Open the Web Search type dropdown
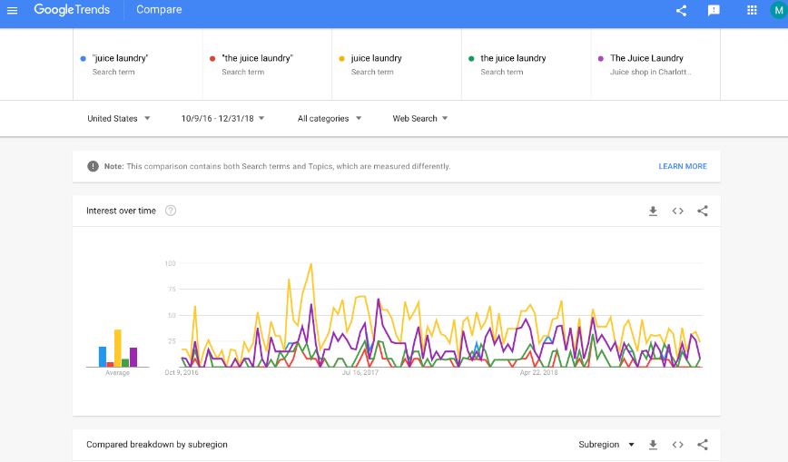Viewport: 788px width, 462px height. pyautogui.click(x=419, y=119)
